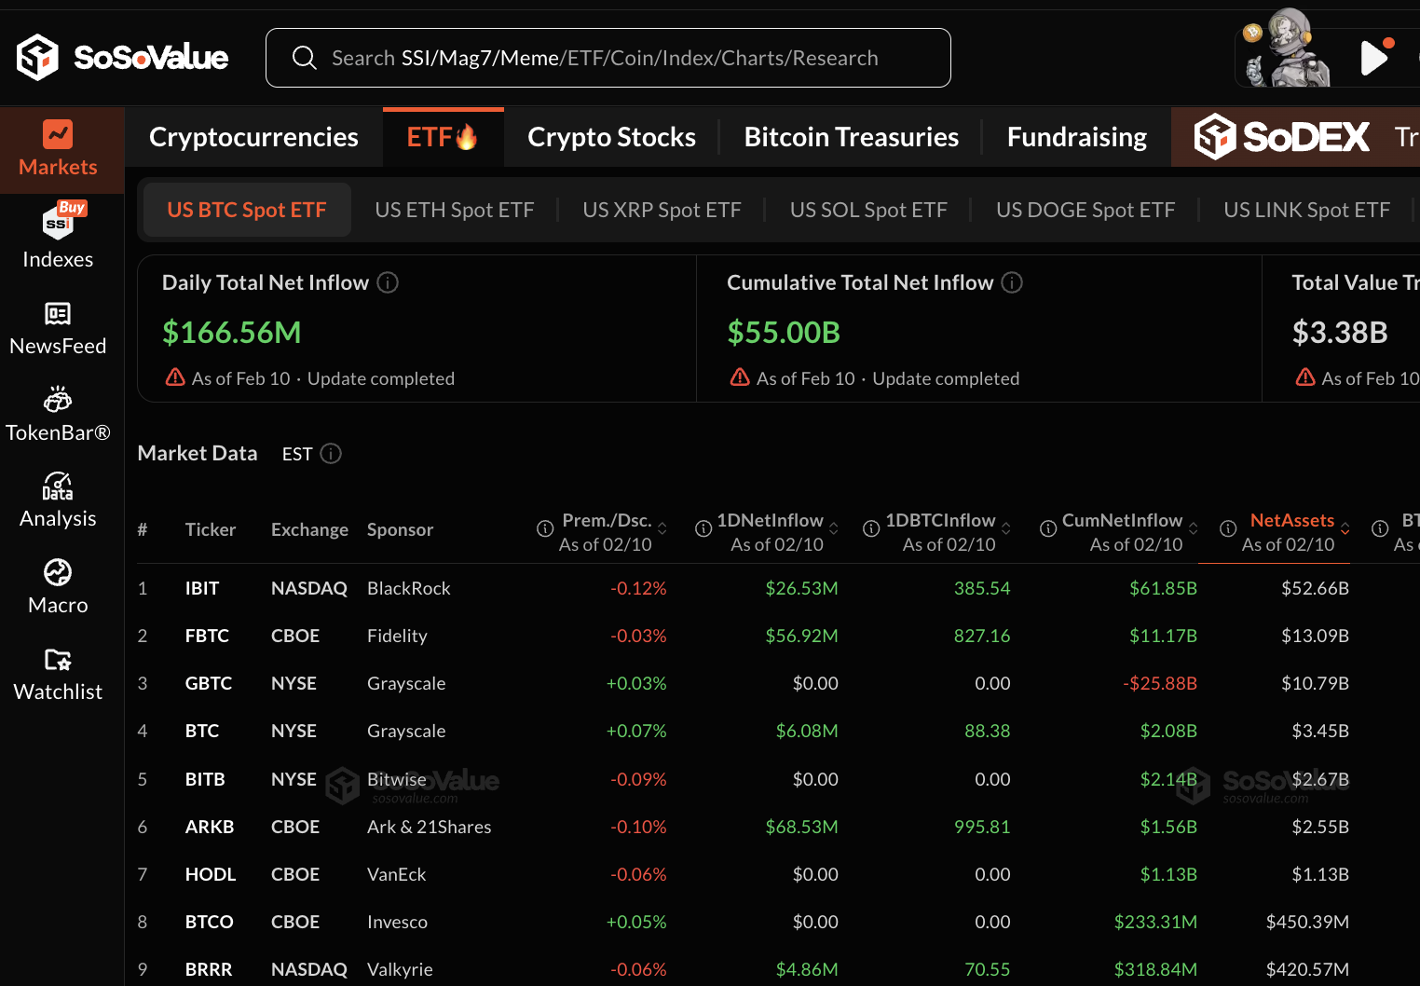This screenshot has width=1420, height=986.
Task: Open your Watchlist
Action: (58, 674)
